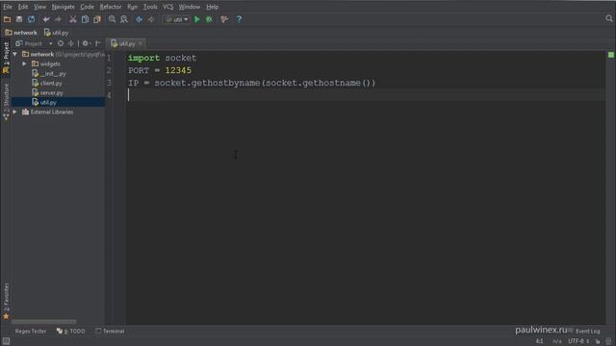Click the tool windows toggle icon in status bar

click(x=6, y=341)
